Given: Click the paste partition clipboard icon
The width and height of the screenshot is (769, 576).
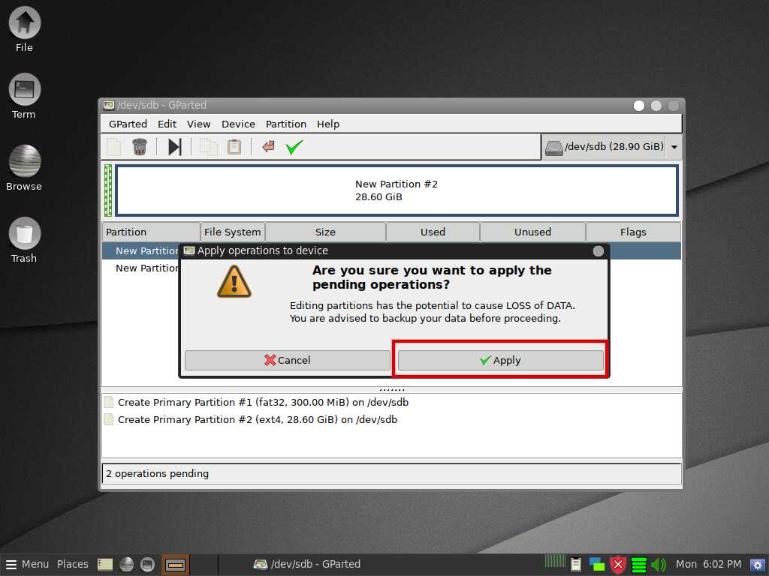Looking at the screenshot, I should coord(234,147).
